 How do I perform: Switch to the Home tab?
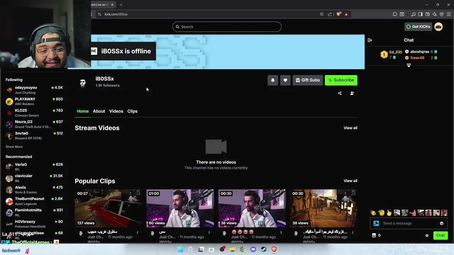[83, 111]
